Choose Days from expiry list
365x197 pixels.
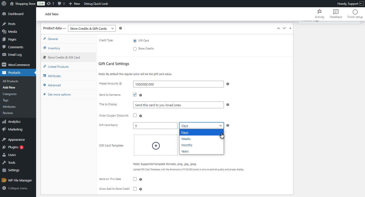coord(202,132)
